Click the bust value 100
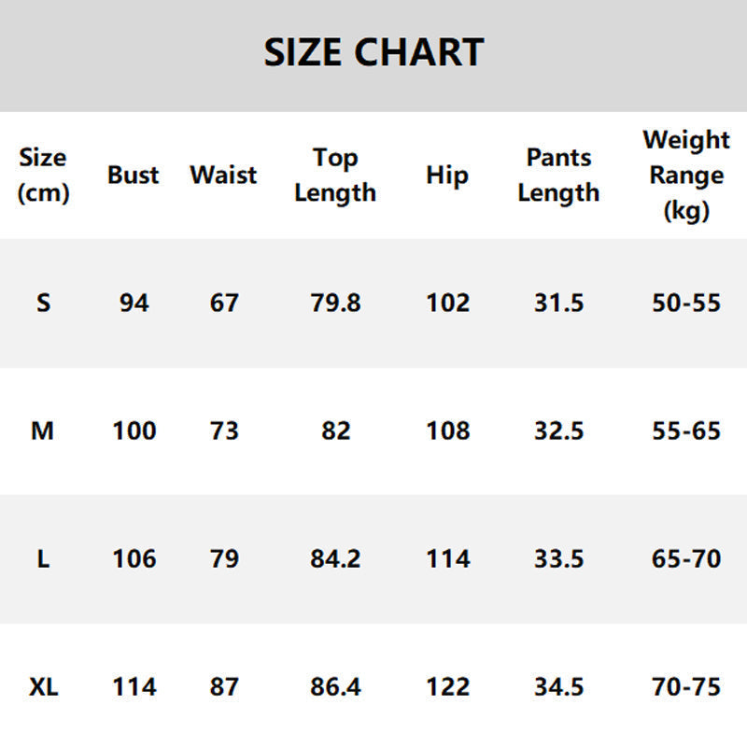The width and height of the screenshot is (747, 747). point(133,430)
